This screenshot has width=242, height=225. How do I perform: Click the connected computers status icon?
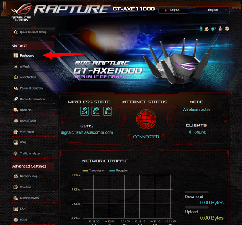point(213,29)
